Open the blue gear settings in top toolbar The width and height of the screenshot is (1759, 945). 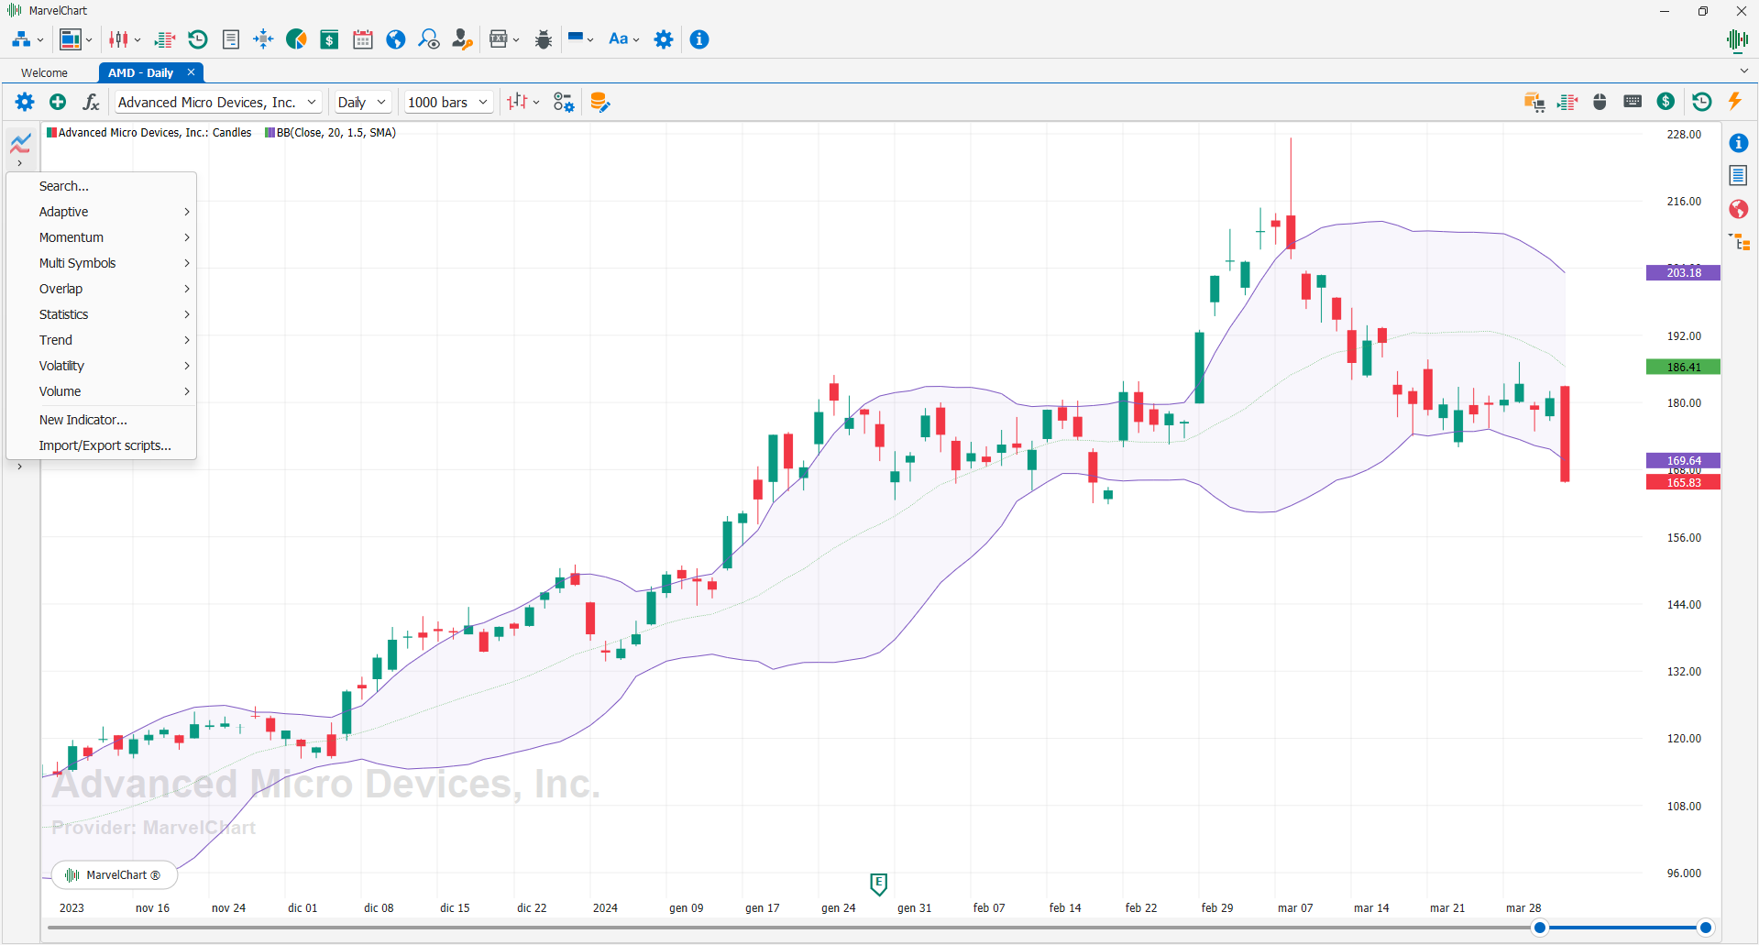click(x=664, y=39)
